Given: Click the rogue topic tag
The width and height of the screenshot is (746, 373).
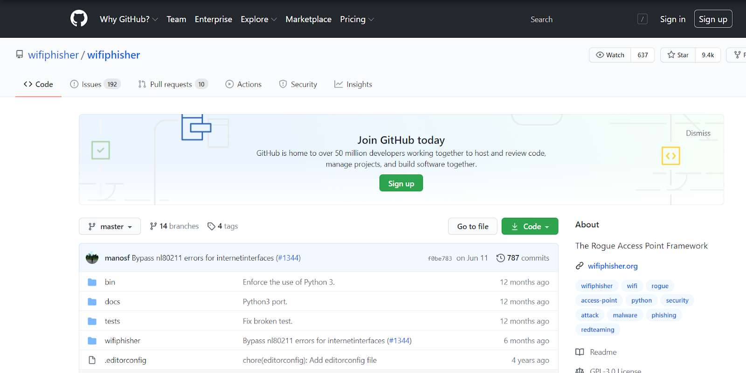Looking at the screenshot, I should pos(660,286).
